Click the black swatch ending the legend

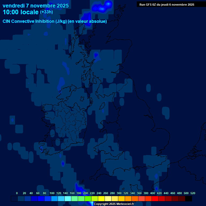click(x=189, y=199)
